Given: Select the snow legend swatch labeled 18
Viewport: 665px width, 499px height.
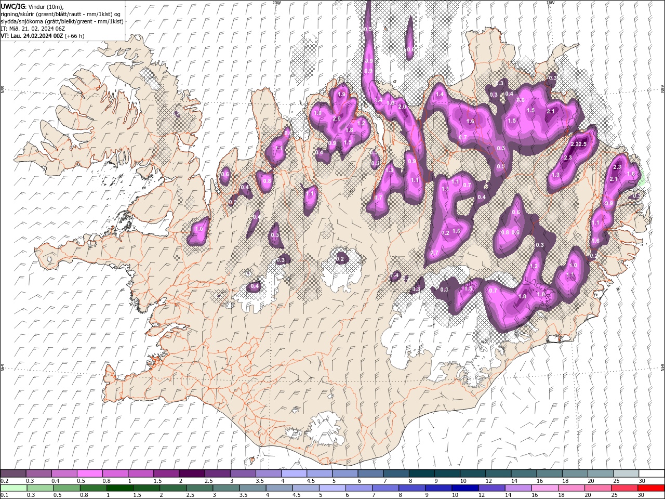Looking at the screenshot, I should tap(574, 474).
